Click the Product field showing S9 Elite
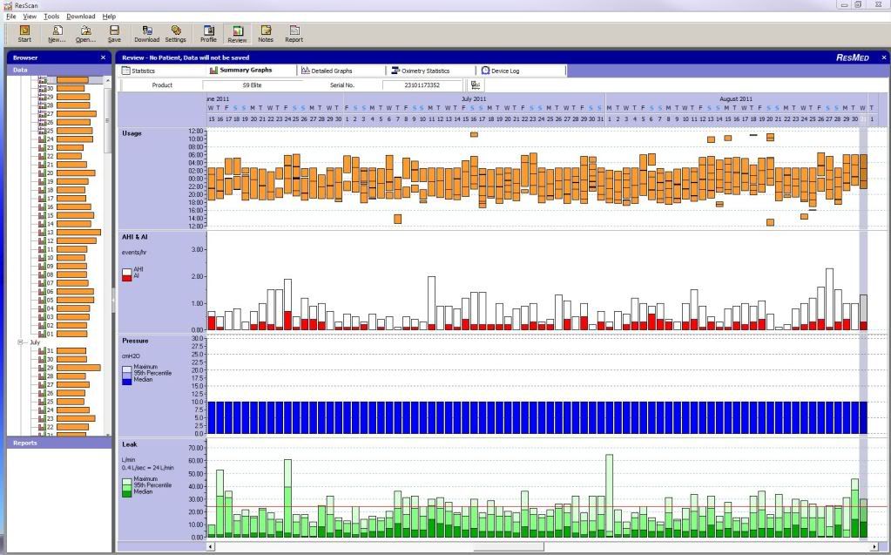The height and width of the screenshot is (555, 891). point(253,85)
